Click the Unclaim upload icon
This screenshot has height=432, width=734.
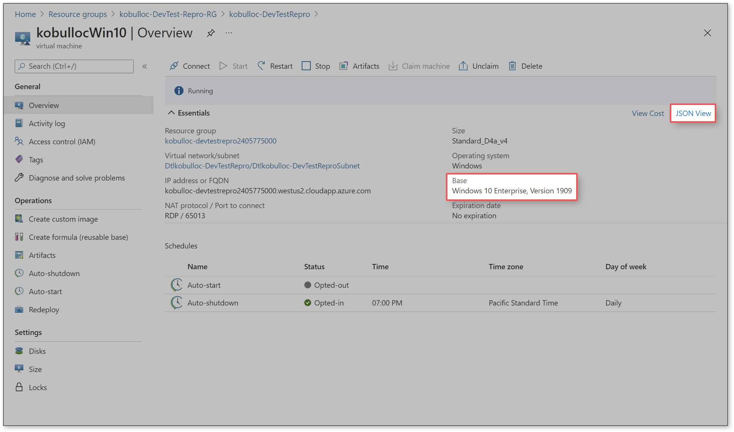(463, 66)
